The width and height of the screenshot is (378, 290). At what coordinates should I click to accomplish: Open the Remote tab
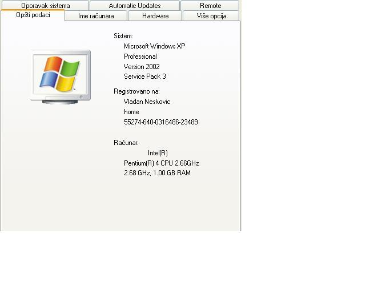[x=210, y=5]
